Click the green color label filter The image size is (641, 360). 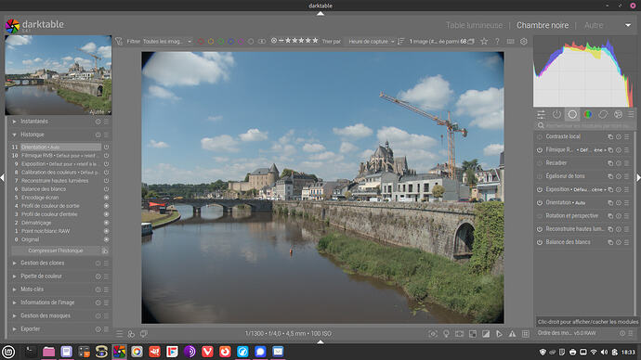(221, 42)
